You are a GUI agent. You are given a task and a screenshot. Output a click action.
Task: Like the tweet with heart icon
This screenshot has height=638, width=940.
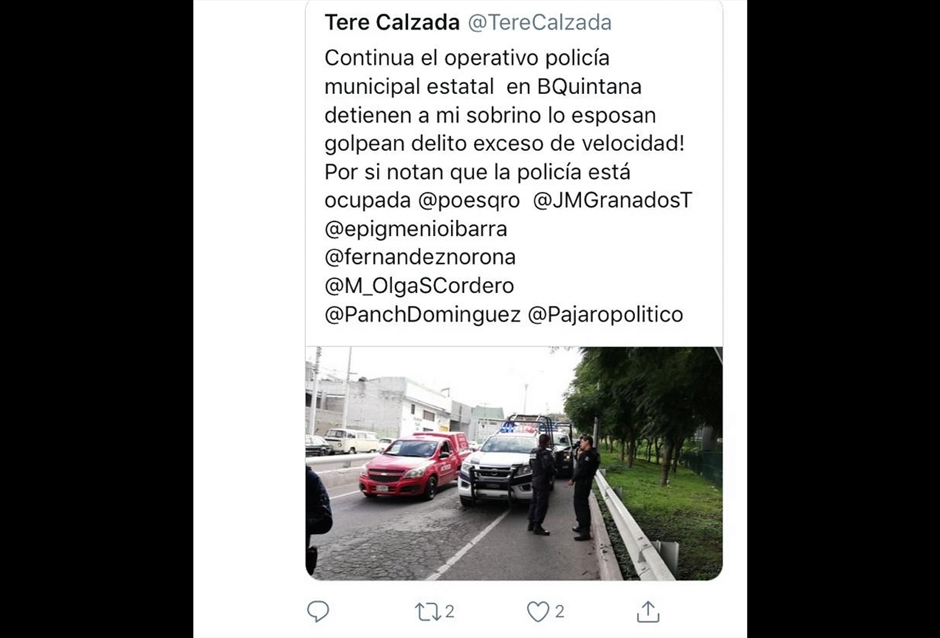coord(537,612)
